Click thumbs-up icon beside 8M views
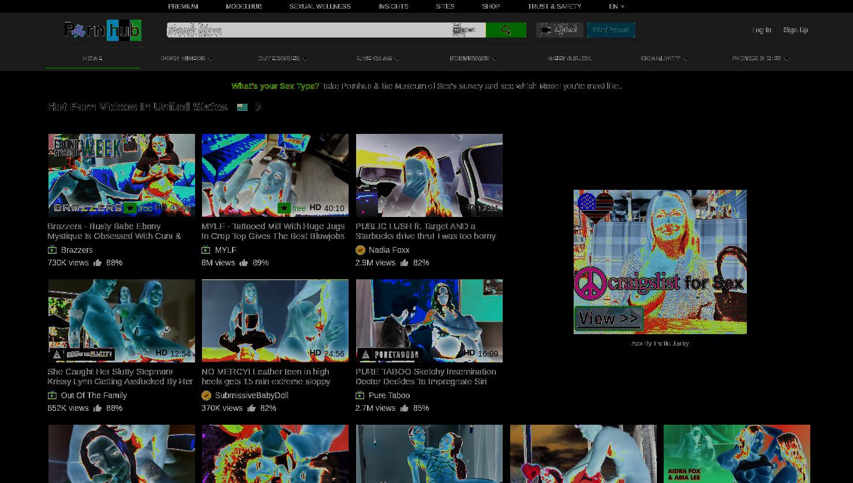 [244, 263]
